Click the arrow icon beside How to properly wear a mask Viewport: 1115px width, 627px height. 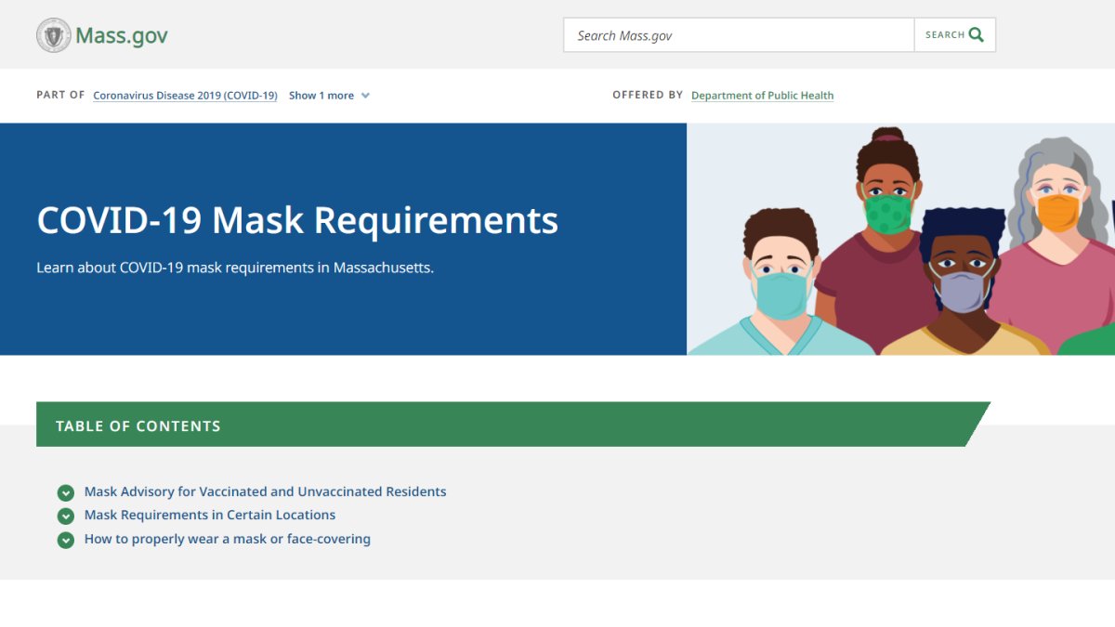click(x=65, y=539)
